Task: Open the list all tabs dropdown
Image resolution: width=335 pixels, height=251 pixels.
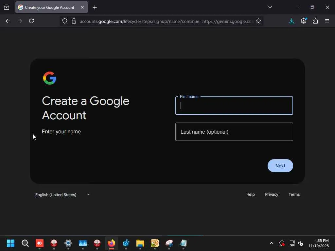Action: (270, 7)
